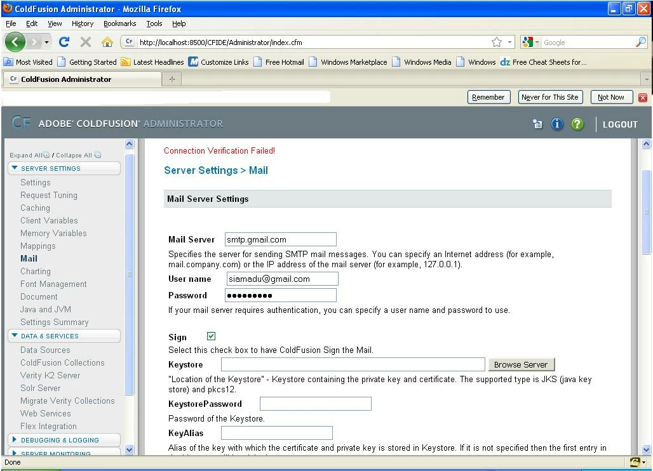Click the Customize Links bookmark icon
Screen dimensions: 653x471
(193, 62)
